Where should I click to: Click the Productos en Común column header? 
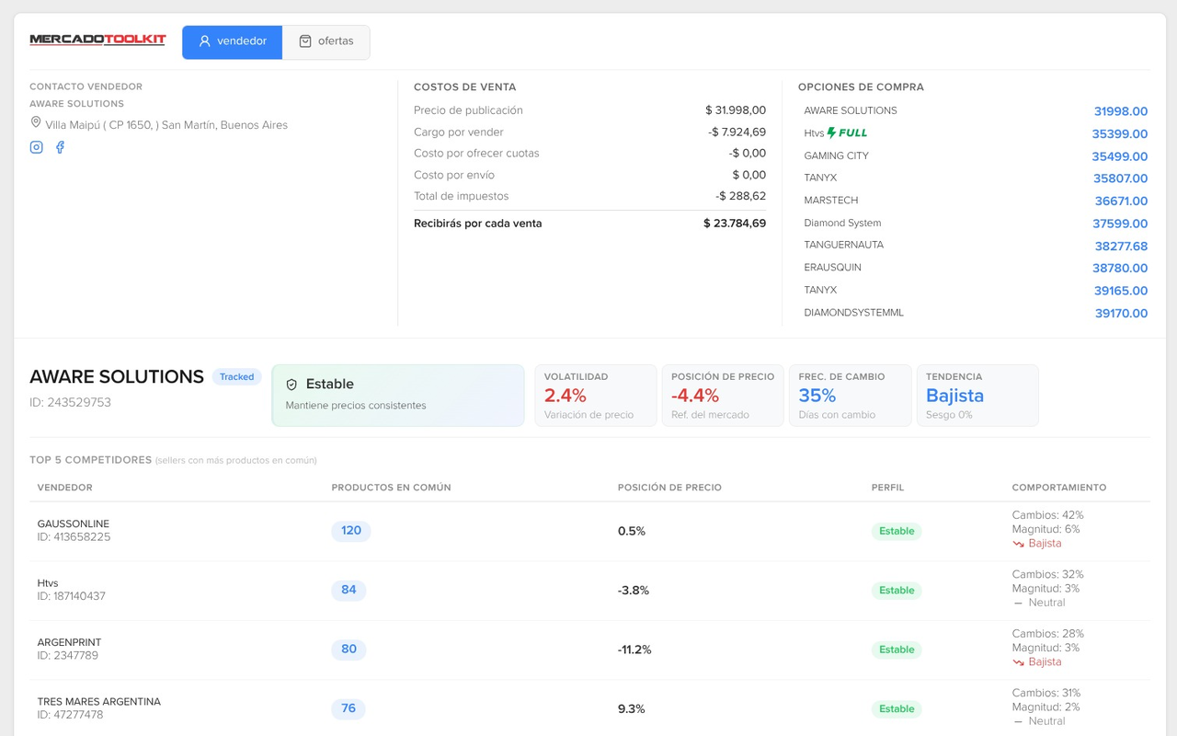392,488
